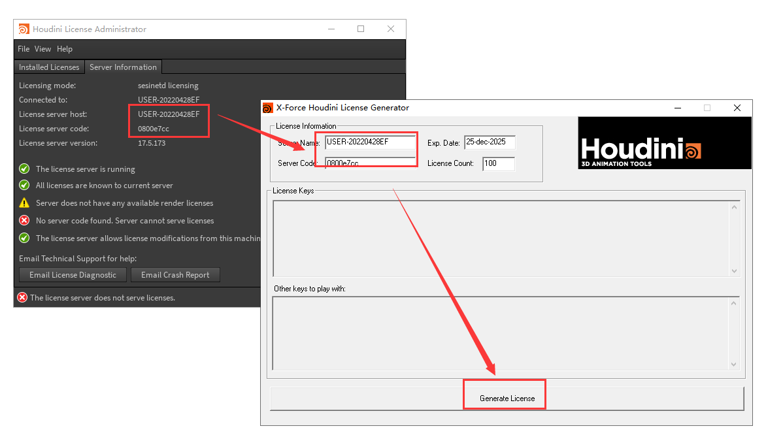
Task: Click the host name next to 'License server host:'
Action: pos(169,114)
